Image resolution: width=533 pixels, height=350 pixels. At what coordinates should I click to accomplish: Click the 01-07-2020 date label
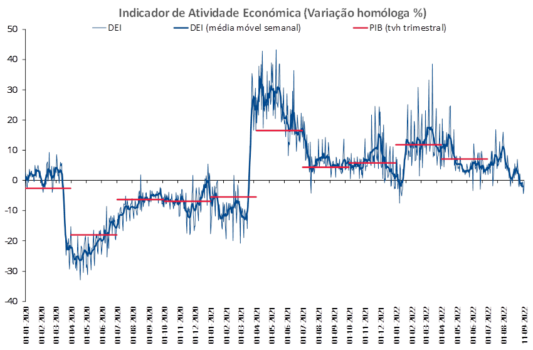[118, 325]
